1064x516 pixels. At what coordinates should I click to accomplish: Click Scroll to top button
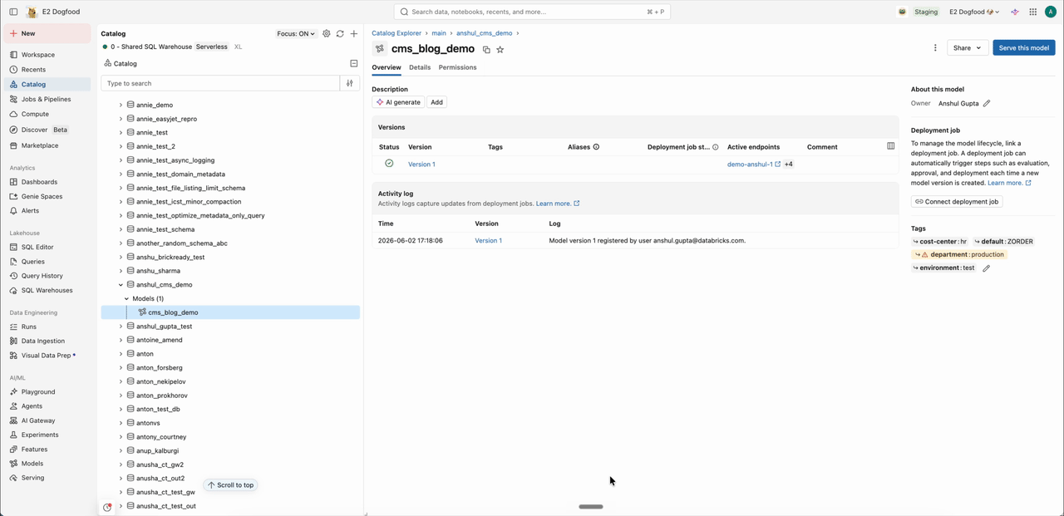click(230, 485)
